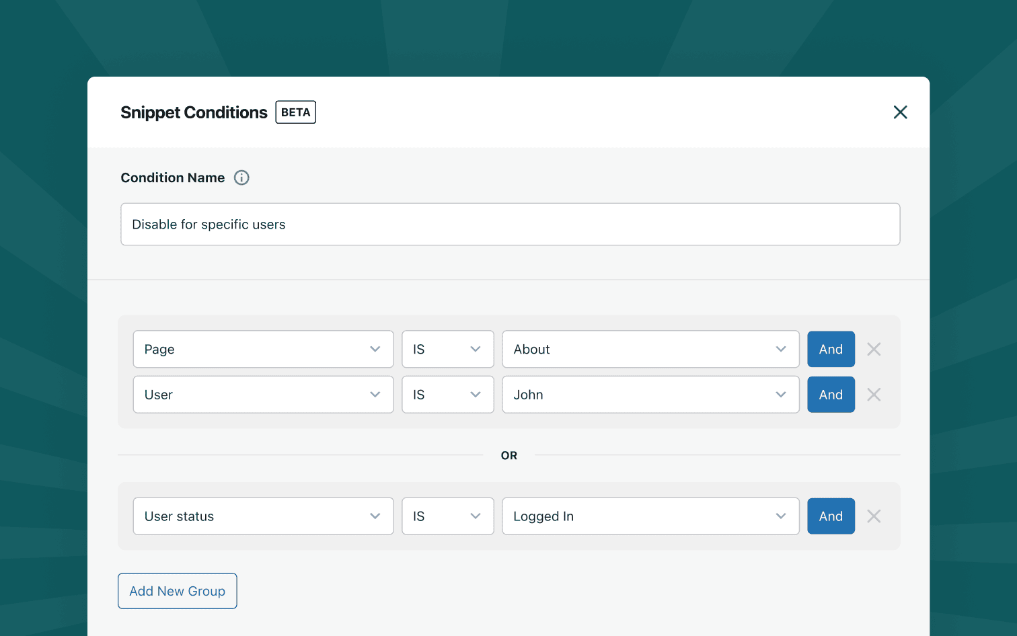Open the IS operator dropdown in User row
The image size is (1017, 636).
pyautogui.click(x=448, y=395)
